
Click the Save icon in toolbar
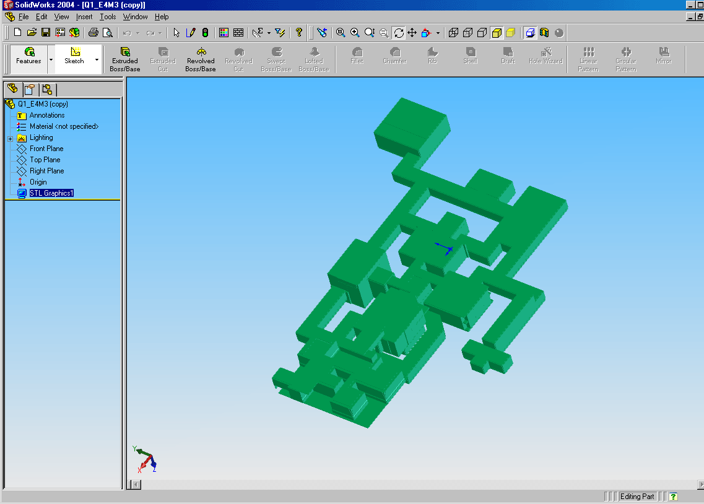[46, 32]
